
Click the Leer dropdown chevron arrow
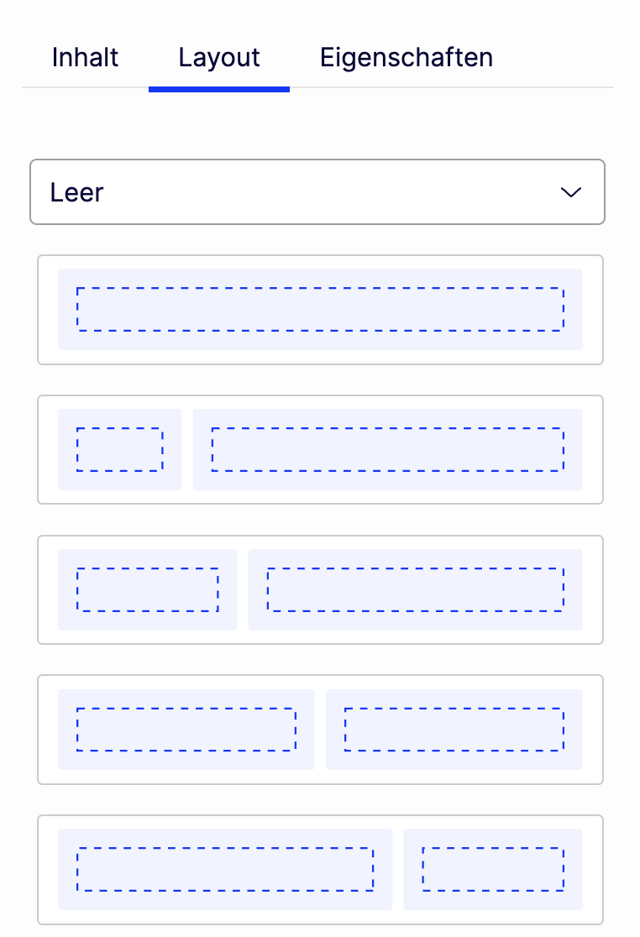(571, 192)
